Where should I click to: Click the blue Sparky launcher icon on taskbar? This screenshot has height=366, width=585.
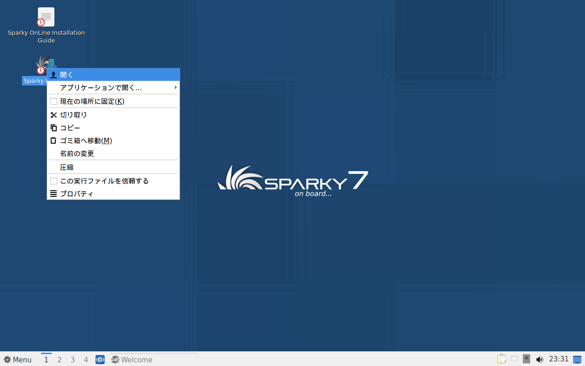(x=100, y=360)
